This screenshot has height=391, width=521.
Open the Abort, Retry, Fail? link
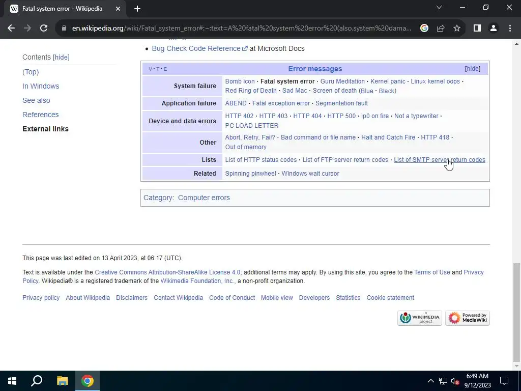click(x=250, y=137)
